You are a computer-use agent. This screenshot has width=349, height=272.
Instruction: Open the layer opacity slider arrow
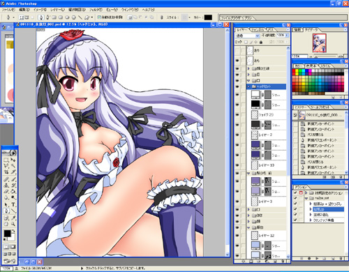pyautogui.click(x=287, y=36)
